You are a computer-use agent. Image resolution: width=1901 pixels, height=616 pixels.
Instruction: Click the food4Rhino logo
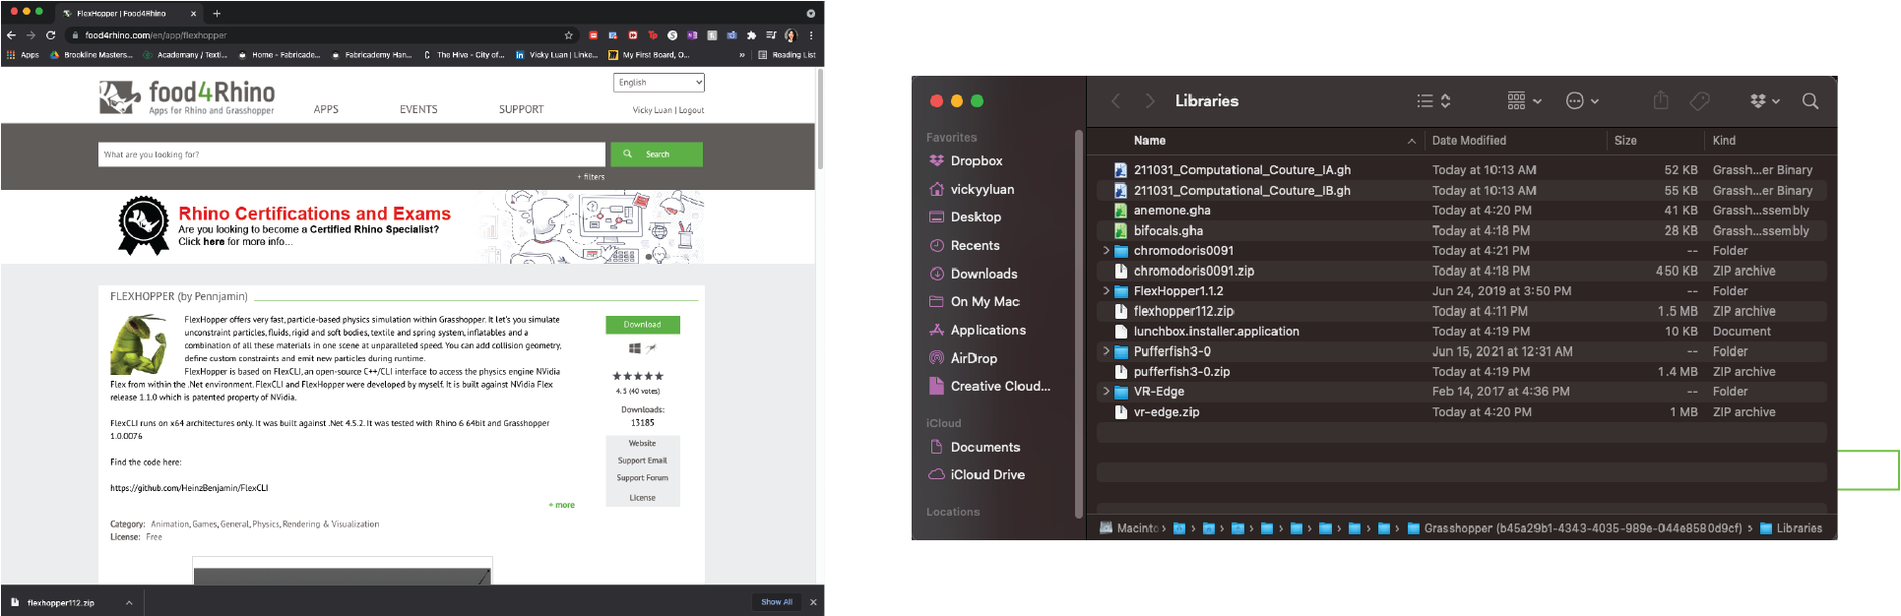coord(187,97)
